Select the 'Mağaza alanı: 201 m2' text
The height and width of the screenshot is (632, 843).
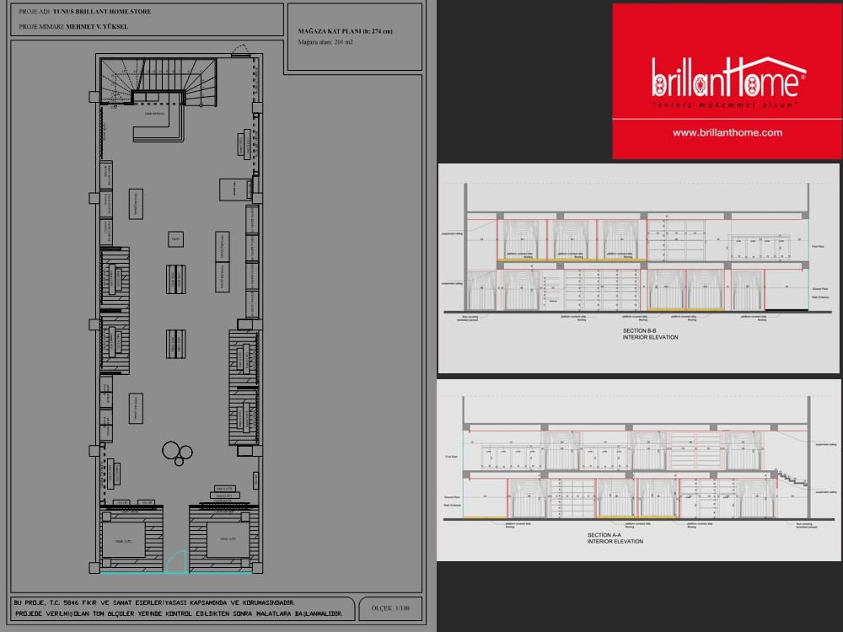[x=325, y=42]
